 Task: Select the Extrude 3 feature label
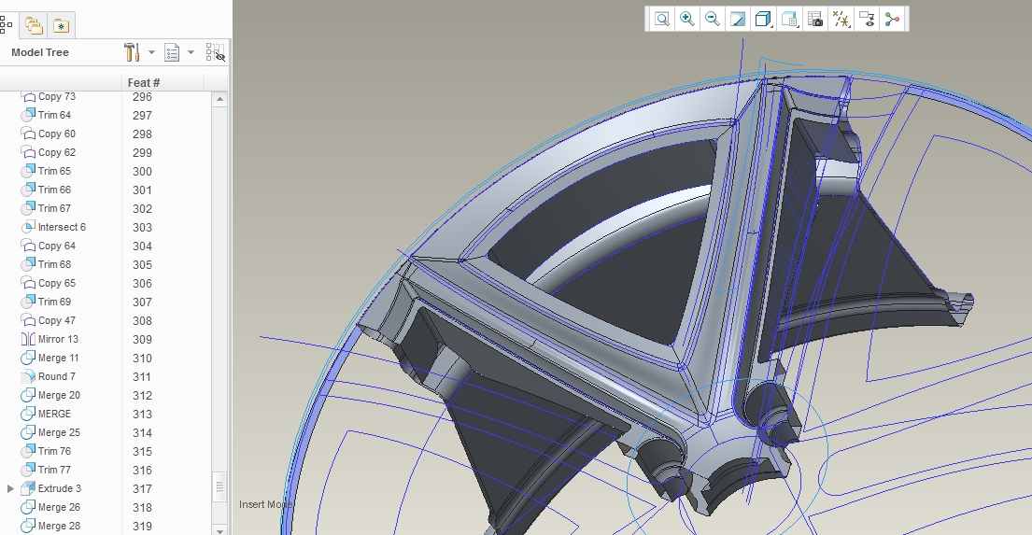(59, 488)
